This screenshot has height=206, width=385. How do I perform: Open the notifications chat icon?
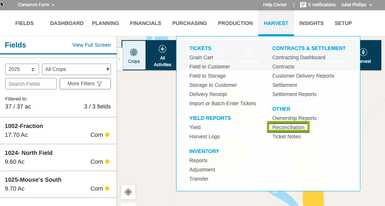point(303,5)
